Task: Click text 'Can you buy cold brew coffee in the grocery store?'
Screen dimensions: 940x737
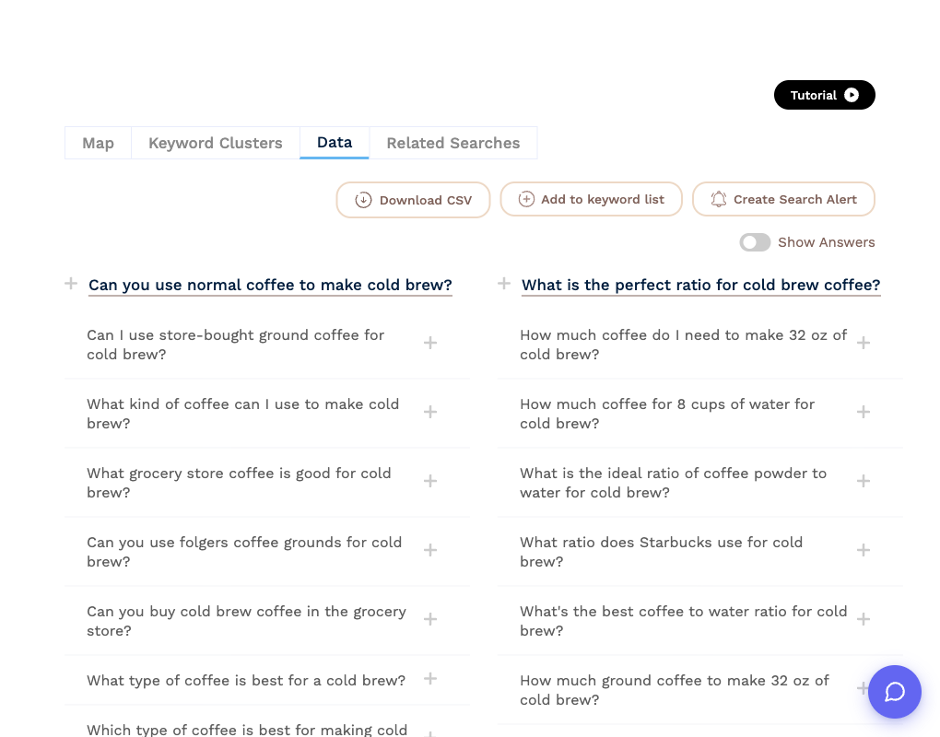Action: [246, 621]
